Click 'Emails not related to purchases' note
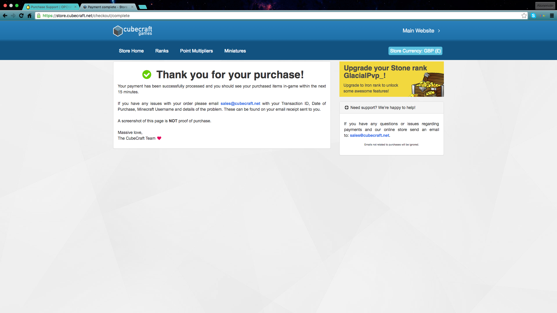Image resolution: width=557 pixels, height=313 pixels. [391, 145]
